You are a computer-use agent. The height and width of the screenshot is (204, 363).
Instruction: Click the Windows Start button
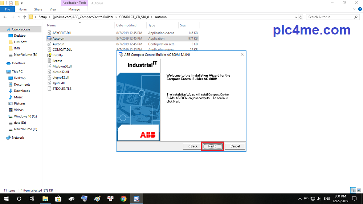[6, 199]
